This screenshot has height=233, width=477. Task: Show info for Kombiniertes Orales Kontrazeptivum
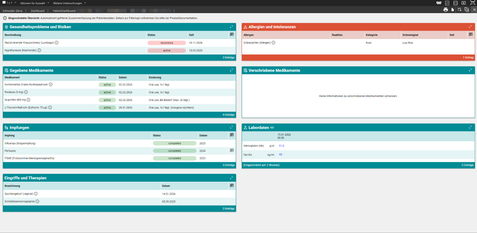click(x=51, y=84)
